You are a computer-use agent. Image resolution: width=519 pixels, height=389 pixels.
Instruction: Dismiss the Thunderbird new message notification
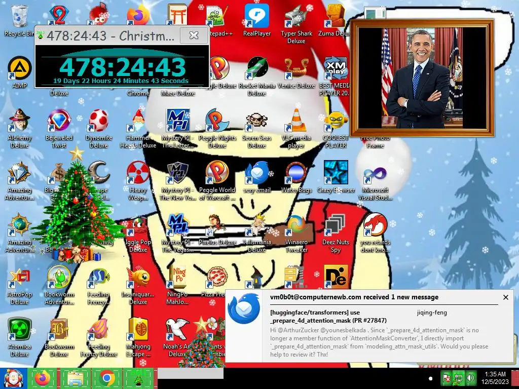point(505,297)
